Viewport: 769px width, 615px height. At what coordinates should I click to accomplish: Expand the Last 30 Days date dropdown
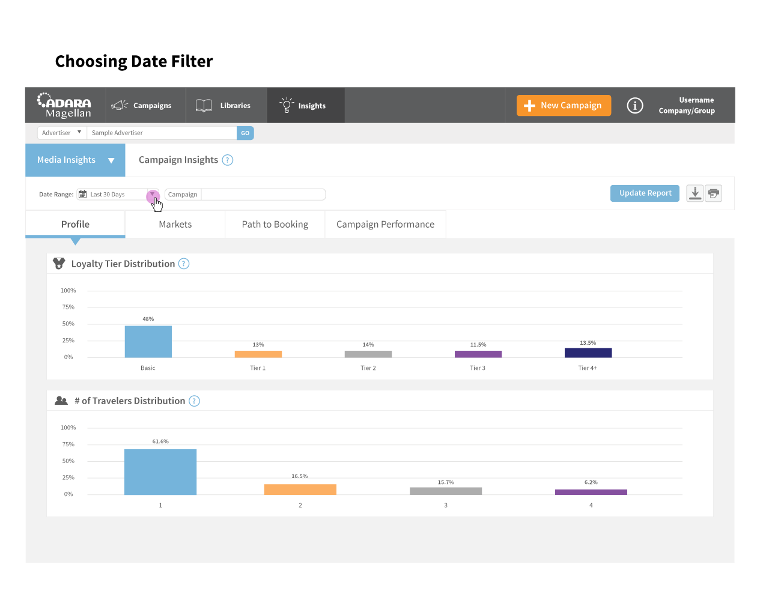coord(153,195)
